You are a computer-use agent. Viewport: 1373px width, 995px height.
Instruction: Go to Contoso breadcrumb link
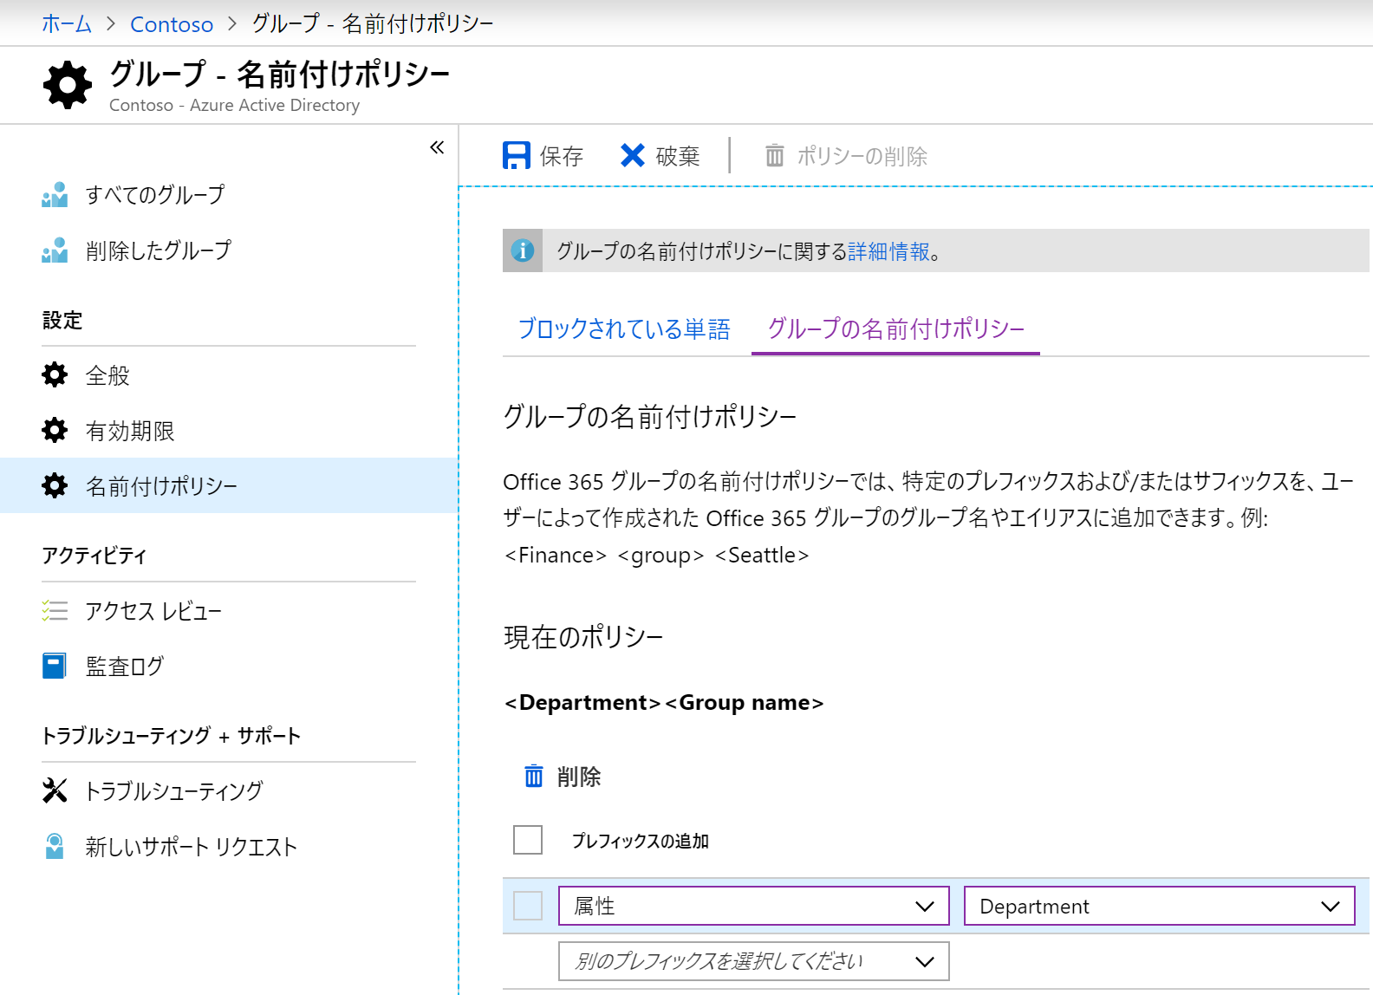[x=172, y=24]
